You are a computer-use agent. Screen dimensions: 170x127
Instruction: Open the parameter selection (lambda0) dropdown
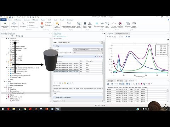[88, 53]
